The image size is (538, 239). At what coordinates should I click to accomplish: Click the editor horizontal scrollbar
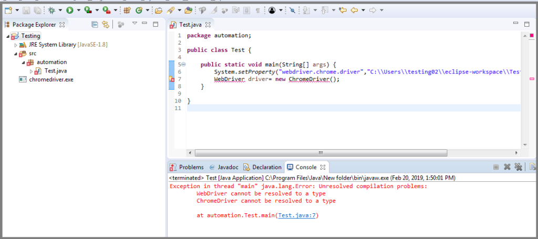point(320,153)
